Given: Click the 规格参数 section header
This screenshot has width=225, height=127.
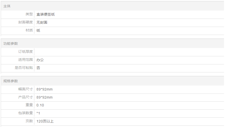Looking at the screenshot, I should pyautogui.click(x=11, y=81).
